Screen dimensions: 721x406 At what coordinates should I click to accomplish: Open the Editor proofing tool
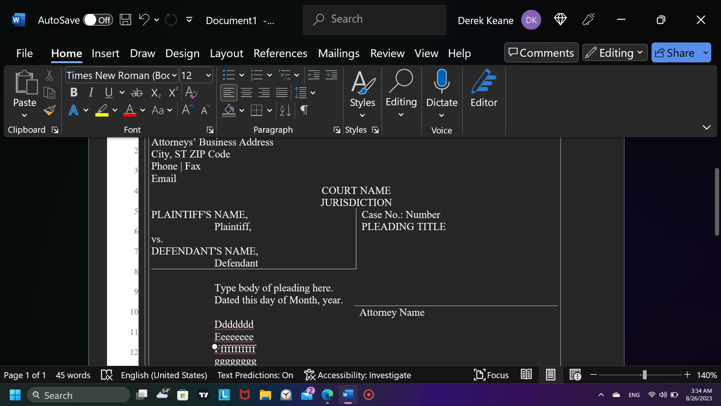484,89
